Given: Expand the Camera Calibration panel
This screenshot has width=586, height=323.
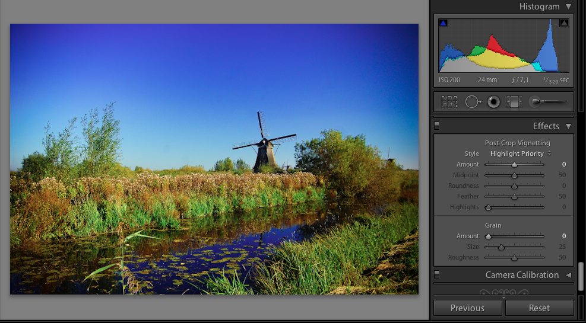Looking at the screenshot, I should point(568,275).
